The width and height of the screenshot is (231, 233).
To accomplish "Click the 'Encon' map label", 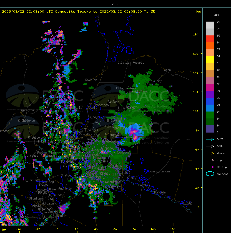I will point(167,70).
